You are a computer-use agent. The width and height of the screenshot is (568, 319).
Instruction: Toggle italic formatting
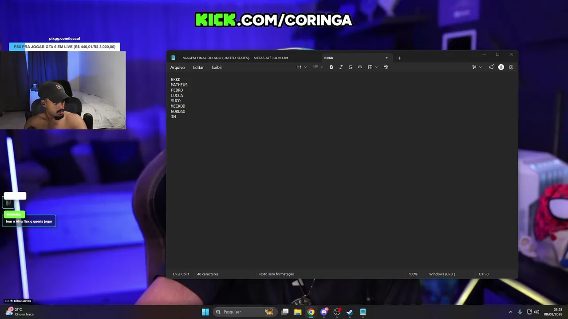341,67
